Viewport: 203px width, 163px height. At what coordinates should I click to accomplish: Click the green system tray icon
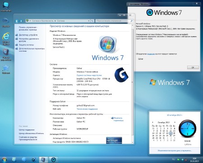point(178,159)
